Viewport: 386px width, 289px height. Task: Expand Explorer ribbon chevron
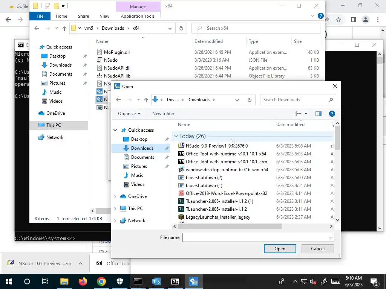pos(312,16)
